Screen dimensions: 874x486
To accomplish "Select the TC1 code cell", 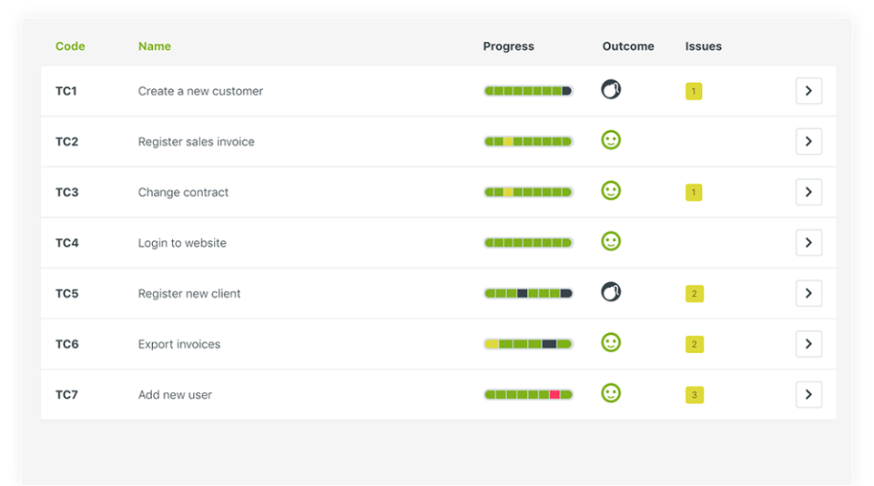I will (66, 91).
